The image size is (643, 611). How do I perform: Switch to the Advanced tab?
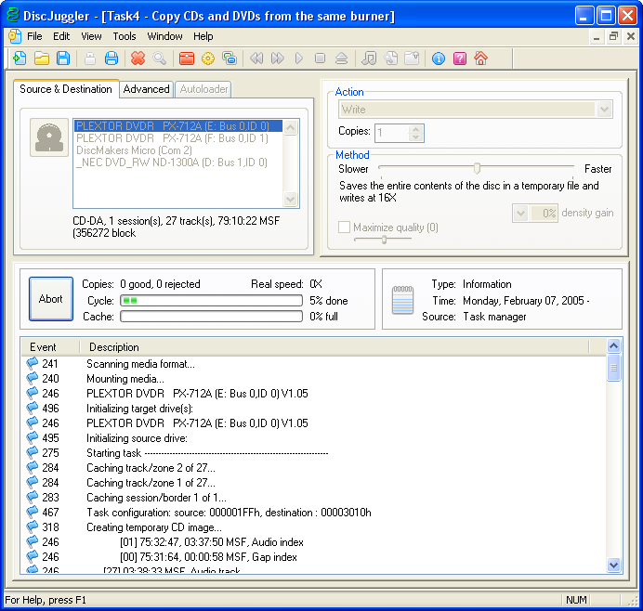147,89
